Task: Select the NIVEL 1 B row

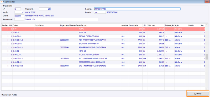Action: pos(103,51)
